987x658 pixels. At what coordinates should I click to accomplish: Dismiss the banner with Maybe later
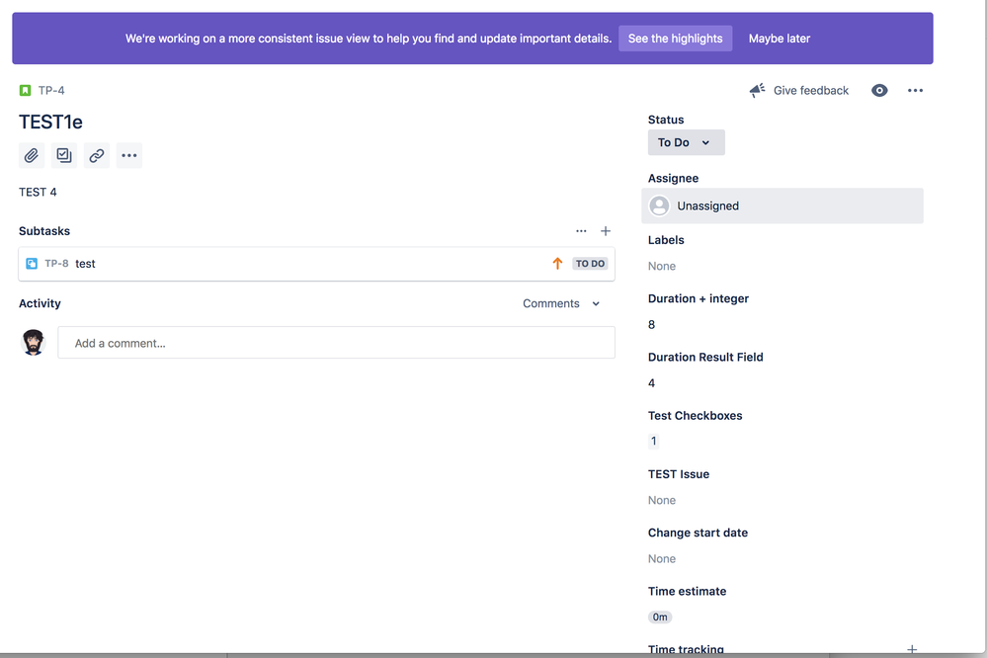coord(780,39)
